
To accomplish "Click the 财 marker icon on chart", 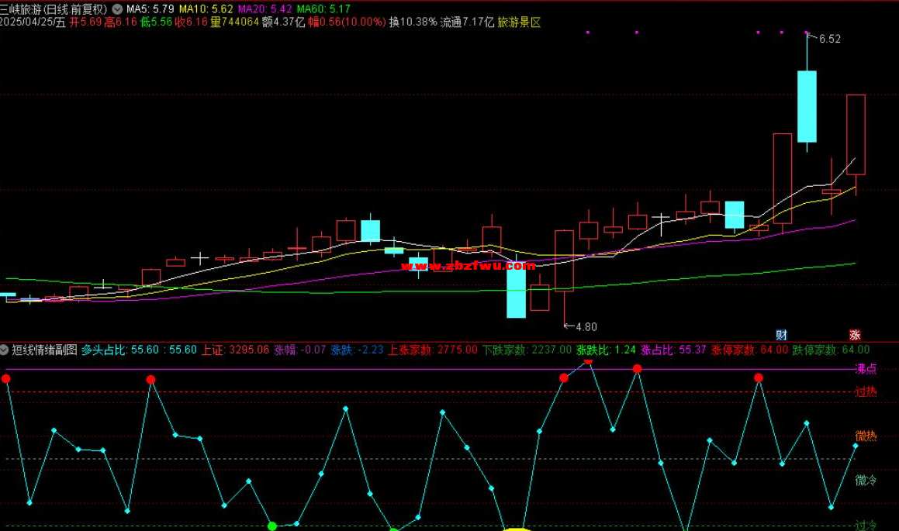I will [x=781, y=335].
